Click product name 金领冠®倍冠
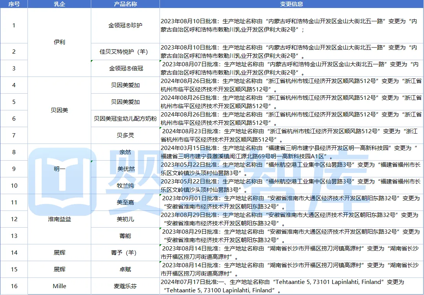The height and width of the screenshot is (295, 424). pyautogui.click(x=125, y=69)
